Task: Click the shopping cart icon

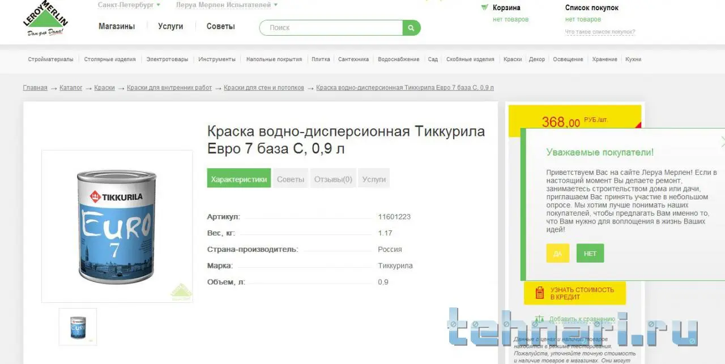Action: pos(484,8)
